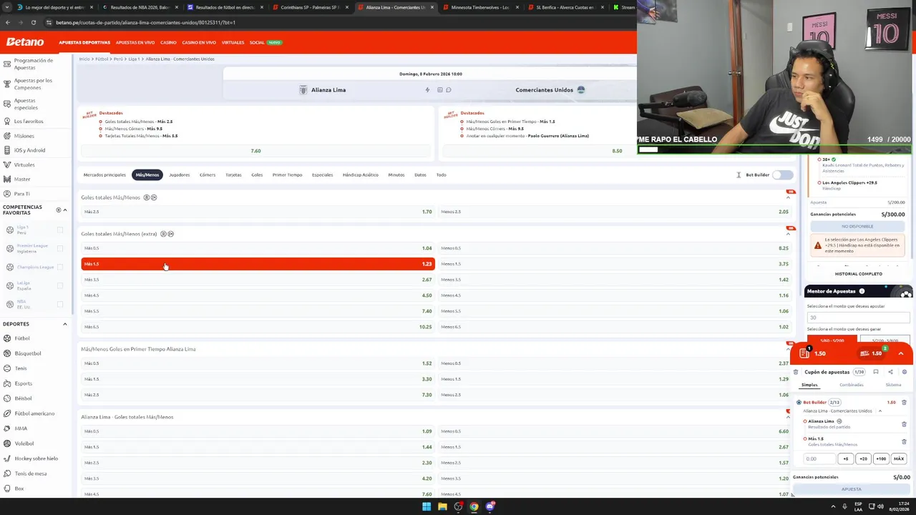Image resolution: width=916 pixels, height=515 pixels.
Task: Switch to Mercados principales tab
Action: click(104, 175)
